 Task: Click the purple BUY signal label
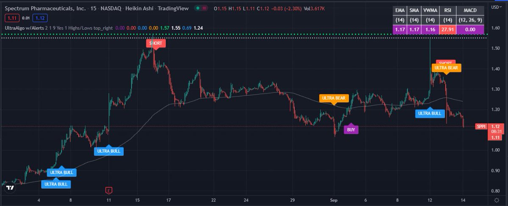(x=351, y=130)
